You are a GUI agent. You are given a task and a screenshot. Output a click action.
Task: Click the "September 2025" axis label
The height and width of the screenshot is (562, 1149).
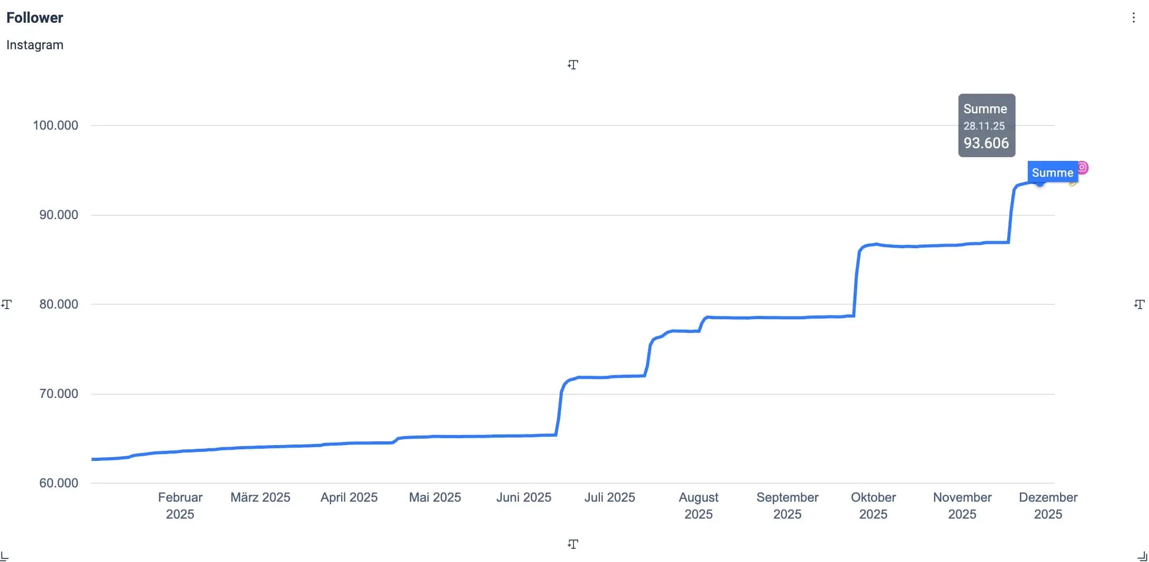pos(787,506)
